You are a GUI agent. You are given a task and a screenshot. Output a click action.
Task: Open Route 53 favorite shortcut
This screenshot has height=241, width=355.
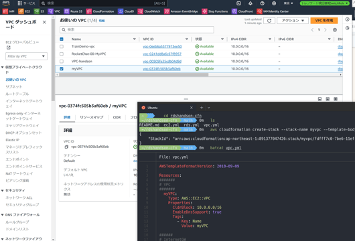coord(74,11)
